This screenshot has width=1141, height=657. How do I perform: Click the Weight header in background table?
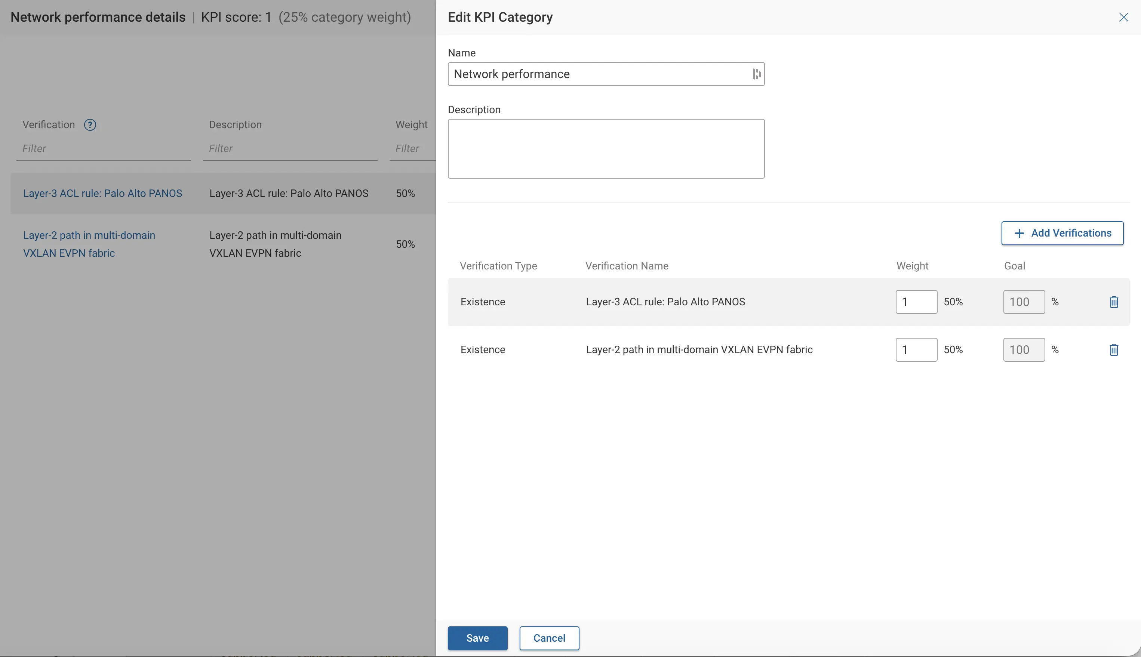(411, 125)
